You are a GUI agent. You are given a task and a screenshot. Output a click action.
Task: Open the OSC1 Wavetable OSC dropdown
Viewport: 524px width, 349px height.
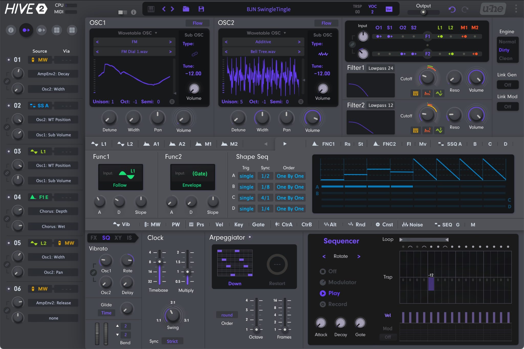[x=137, y=33]
